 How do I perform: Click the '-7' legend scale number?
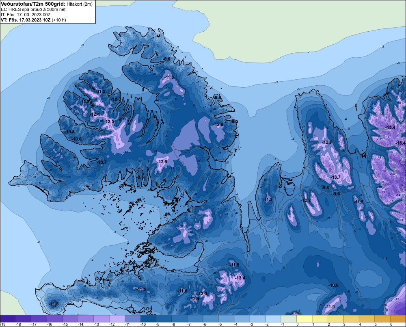click(189, 325)
